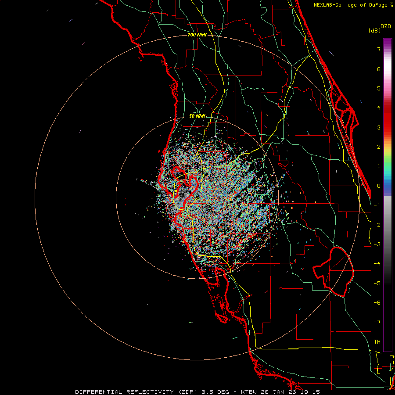Click the -4 dB scale tick label
395x395 pixels.
[x=377, y=264]
